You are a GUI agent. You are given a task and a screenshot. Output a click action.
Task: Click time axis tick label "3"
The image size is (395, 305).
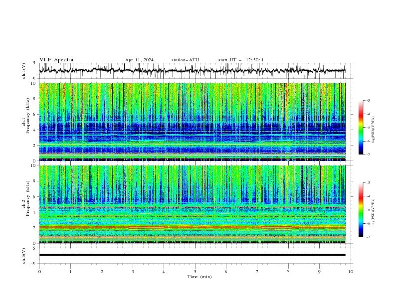133,272
